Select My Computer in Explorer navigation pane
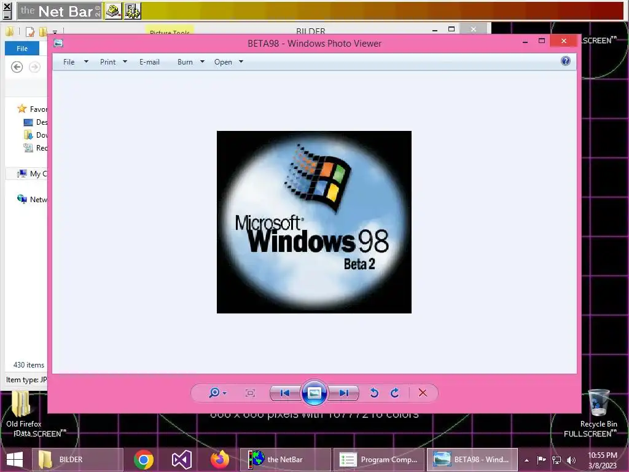This screenshot has width=629, height=472. [32, 173]
